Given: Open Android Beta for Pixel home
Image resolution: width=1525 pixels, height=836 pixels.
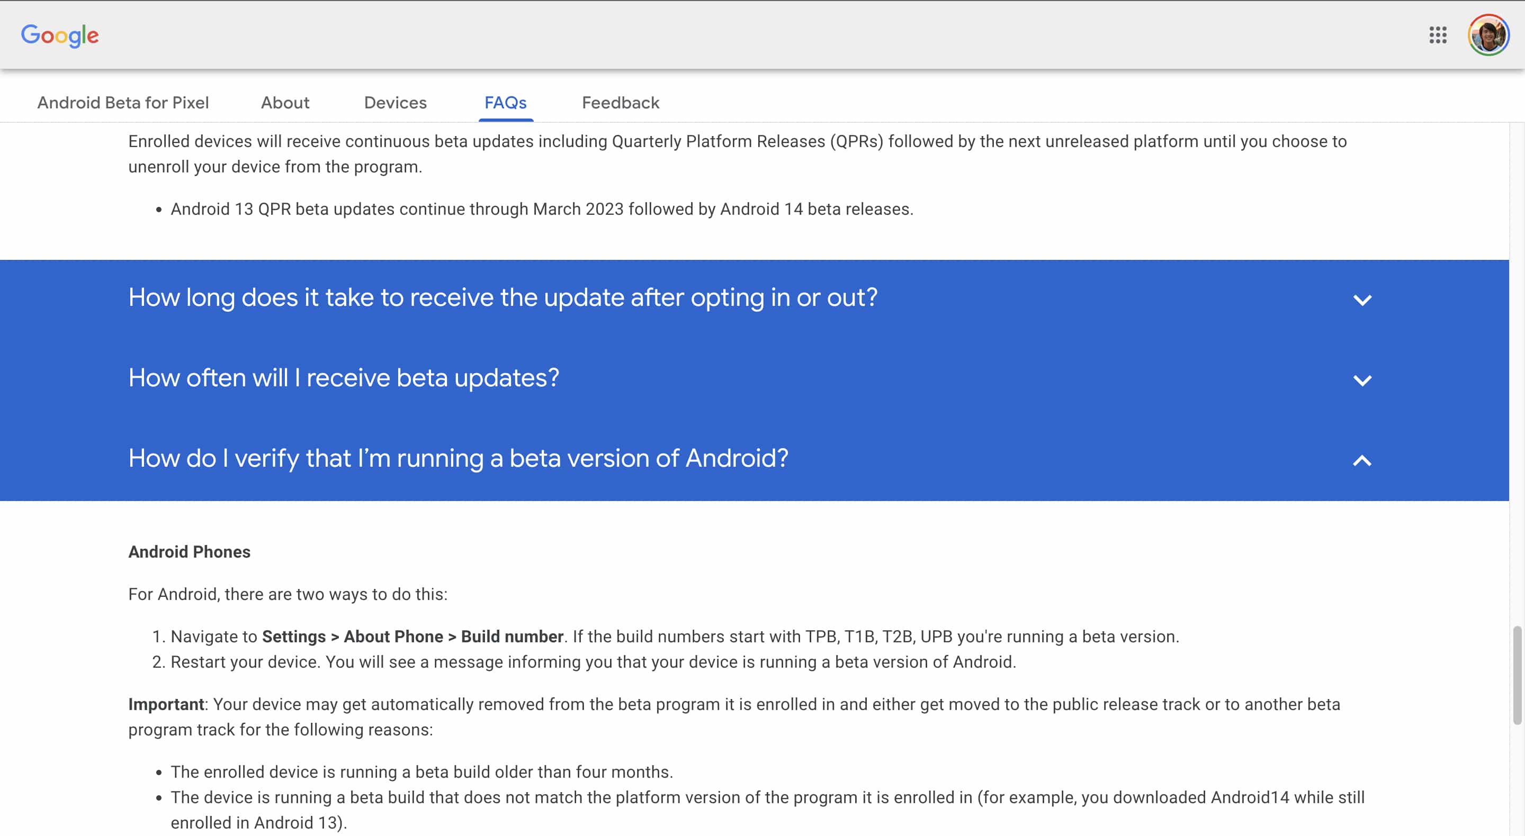Looking at the screenshot, I should 123,102.
